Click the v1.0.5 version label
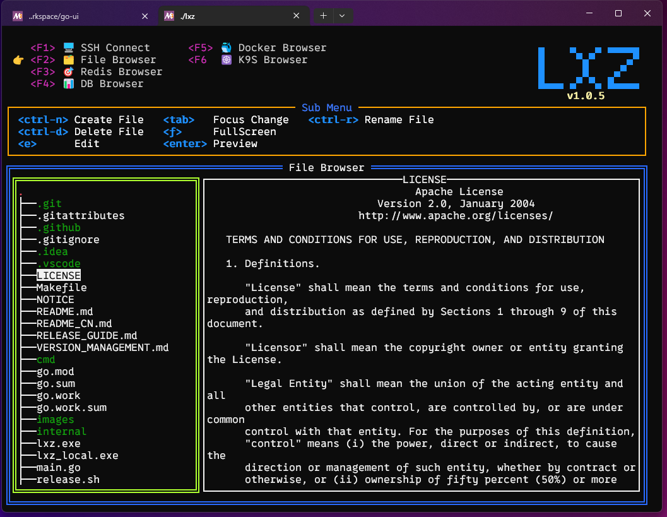667x517 pixels. 586,96
